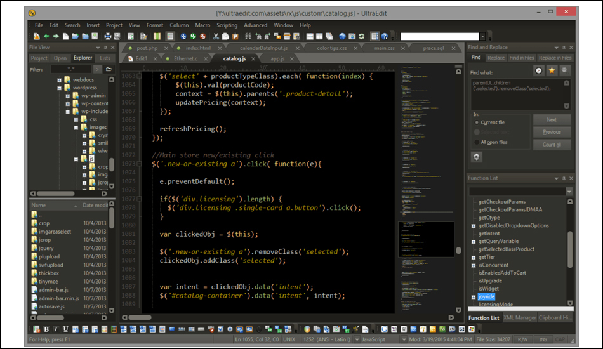Click into the Find what text box
This screenshot has width=603, height=349.
tap(520, 94)
